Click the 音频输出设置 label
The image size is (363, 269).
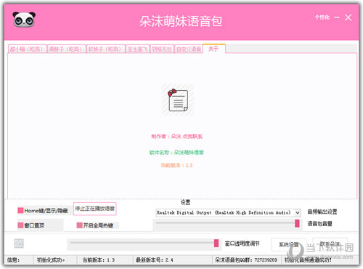click(x=322, y=212)
